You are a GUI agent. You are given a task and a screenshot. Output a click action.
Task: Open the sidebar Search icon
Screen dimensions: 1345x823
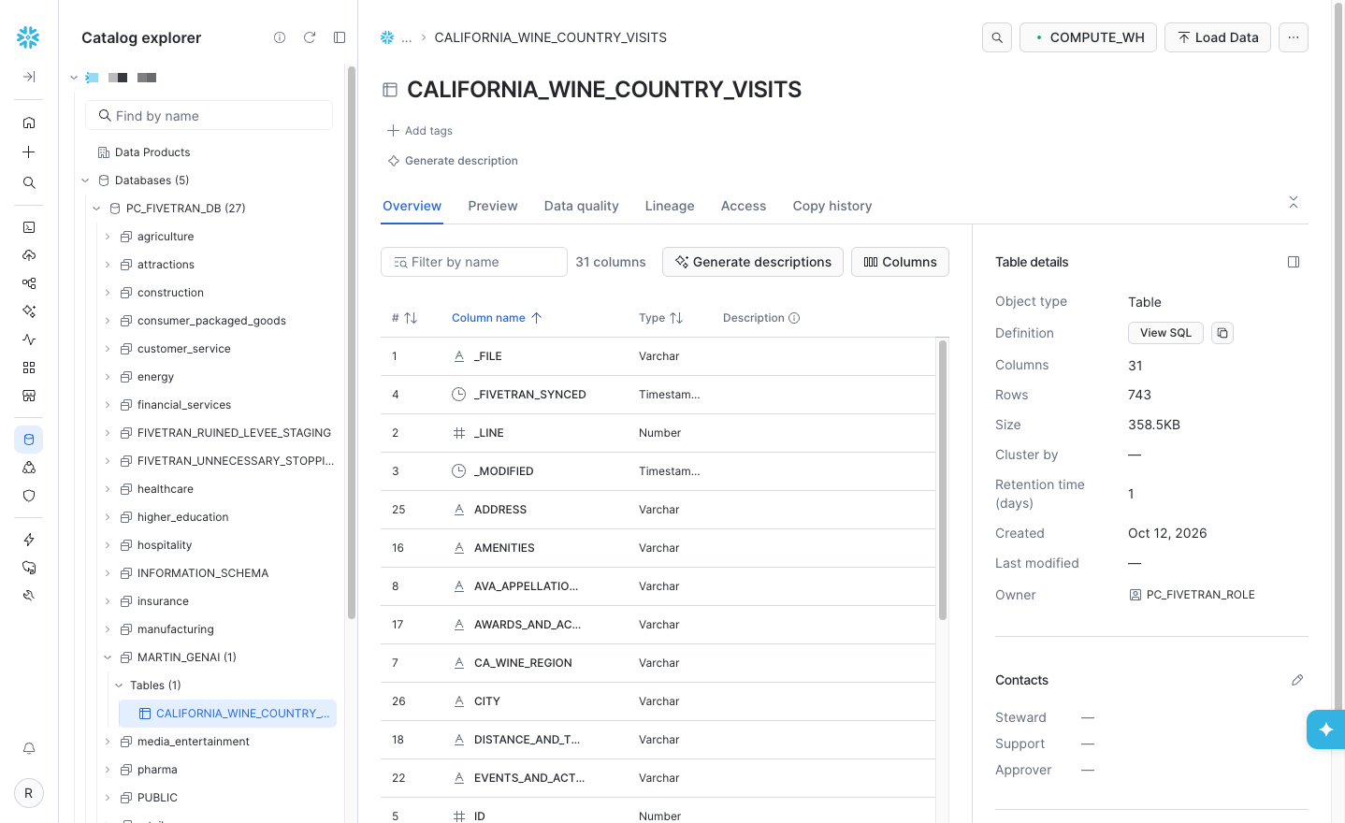pyautogui.click(x=29, y=182)
